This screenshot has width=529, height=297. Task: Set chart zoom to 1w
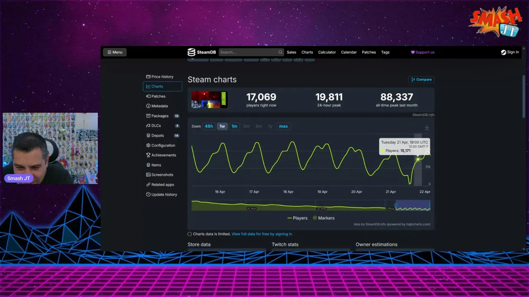pos(222,126)
